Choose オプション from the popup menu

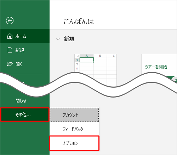74,143
